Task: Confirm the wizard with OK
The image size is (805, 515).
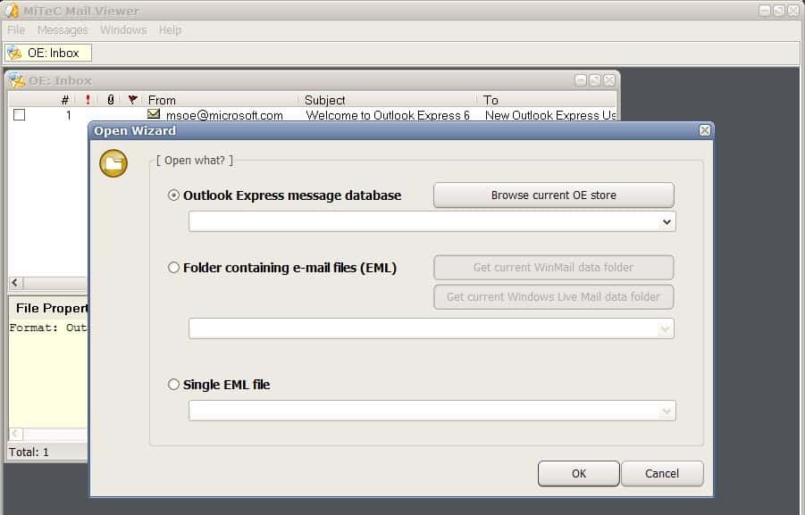Action: [578, 473]
